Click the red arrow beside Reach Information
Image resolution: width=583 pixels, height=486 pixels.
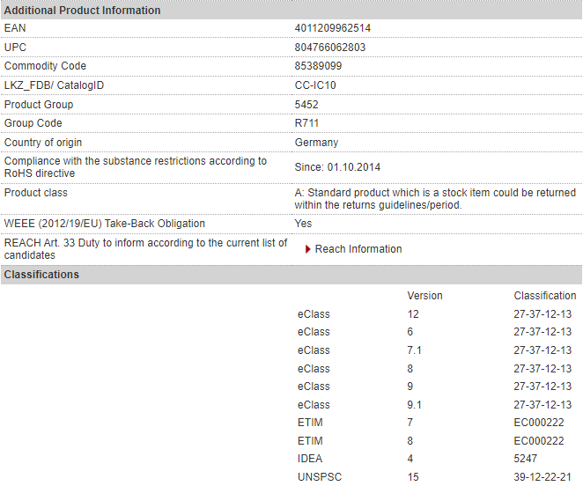pyautogui.click(x=308, y=249)
